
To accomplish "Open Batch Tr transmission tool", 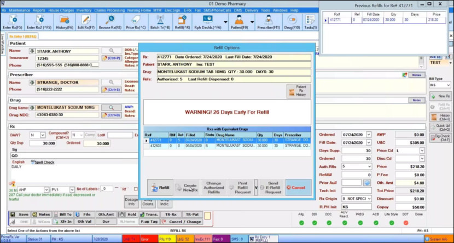I will pos(160,22).
